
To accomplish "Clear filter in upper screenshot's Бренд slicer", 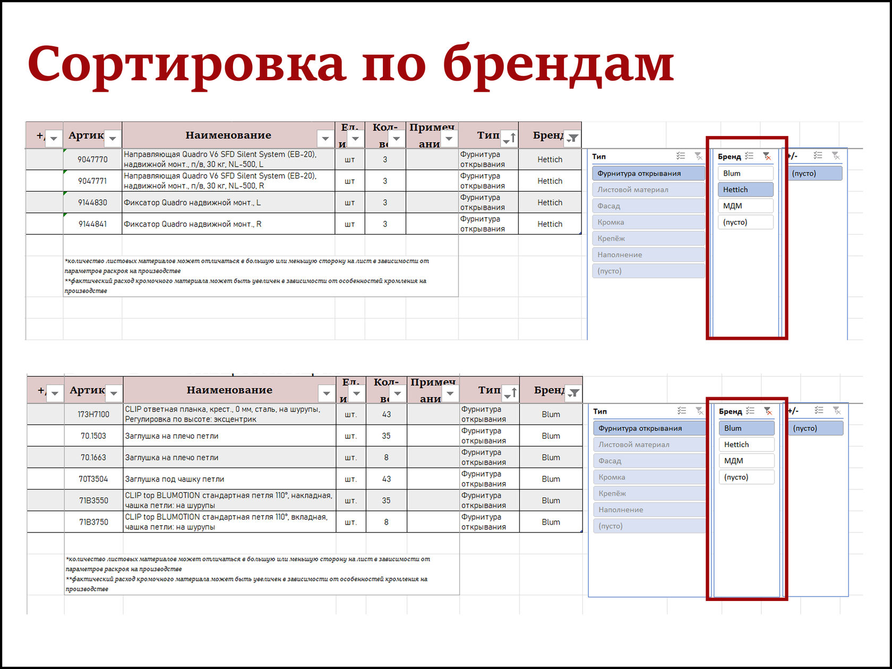I will (x=767, y=156).
